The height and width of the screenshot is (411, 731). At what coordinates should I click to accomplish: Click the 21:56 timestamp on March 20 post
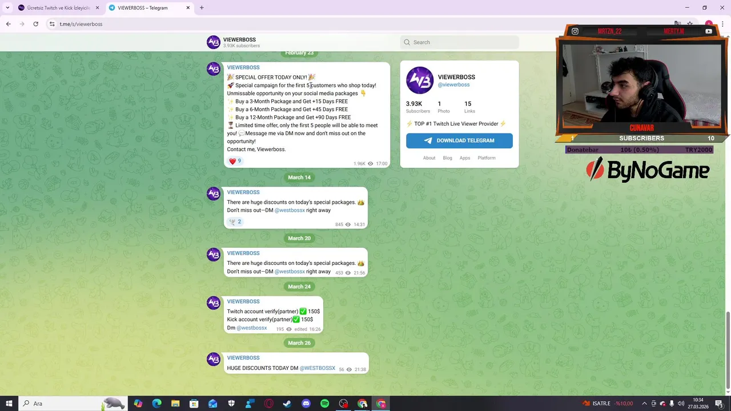coord(359,273)
